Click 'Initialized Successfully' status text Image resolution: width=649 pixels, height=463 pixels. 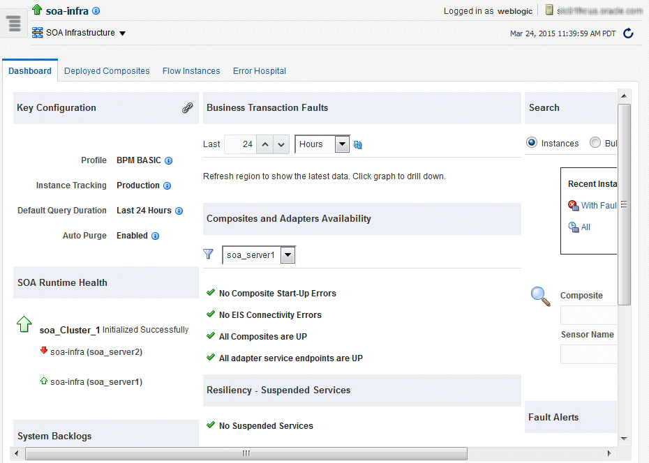click(x=145, y=330)
